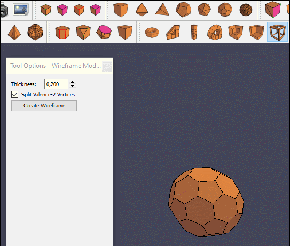Click the soccer ball model in viewport
This screenshot has height=246, width=290.
click(x=206, y=202)
